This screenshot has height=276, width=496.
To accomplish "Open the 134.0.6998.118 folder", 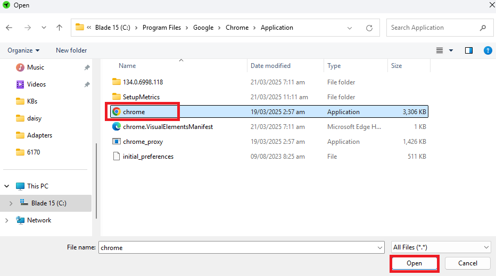I will click(x=143, y=82).
